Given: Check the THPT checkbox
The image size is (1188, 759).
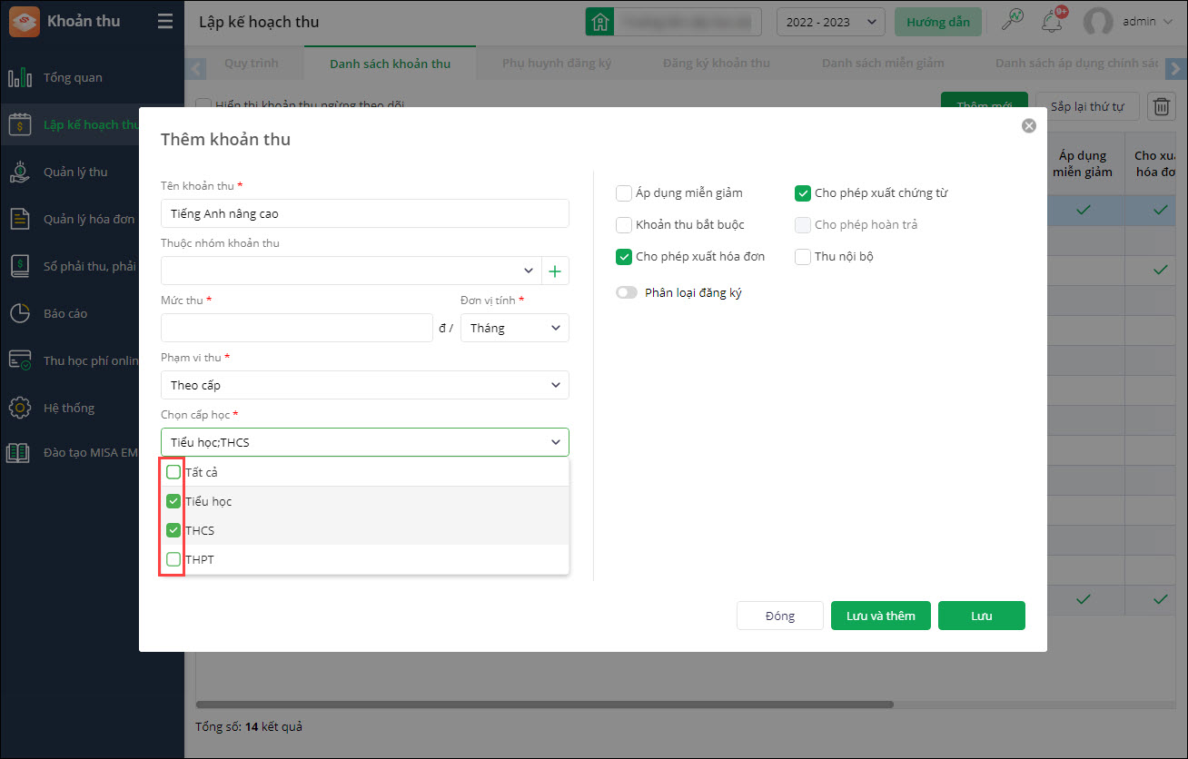Looking at the screenshot, I should [173, 559].
